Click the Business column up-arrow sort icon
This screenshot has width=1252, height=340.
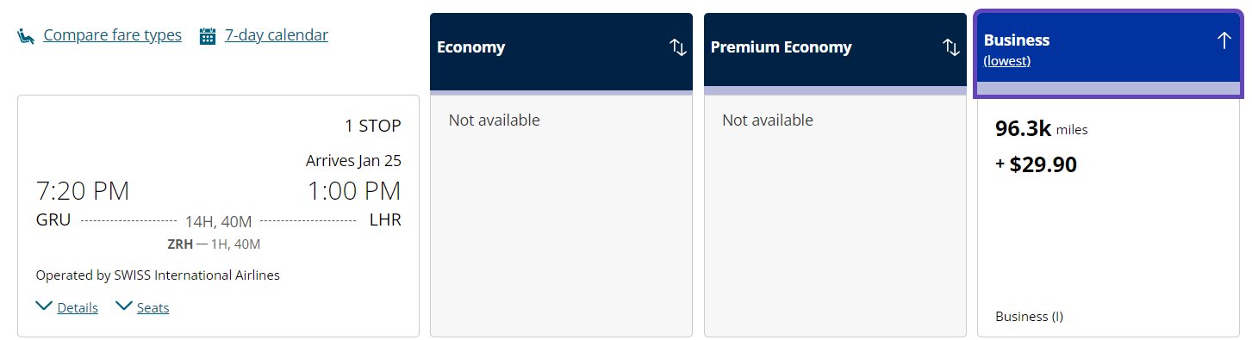[x=1224, y=40]
